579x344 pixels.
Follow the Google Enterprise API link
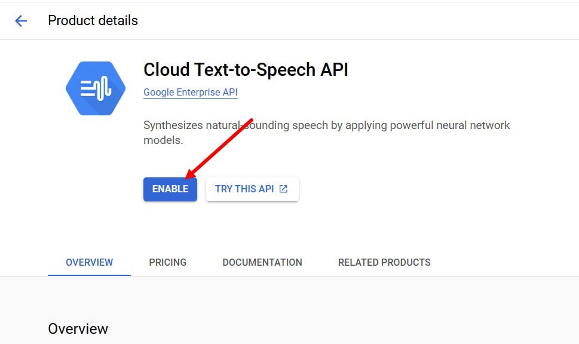[x=191, y=93]
